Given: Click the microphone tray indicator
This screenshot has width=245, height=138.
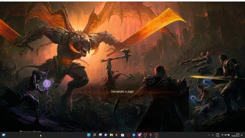Looking at the screenshot, I should [x=213, y=135].
